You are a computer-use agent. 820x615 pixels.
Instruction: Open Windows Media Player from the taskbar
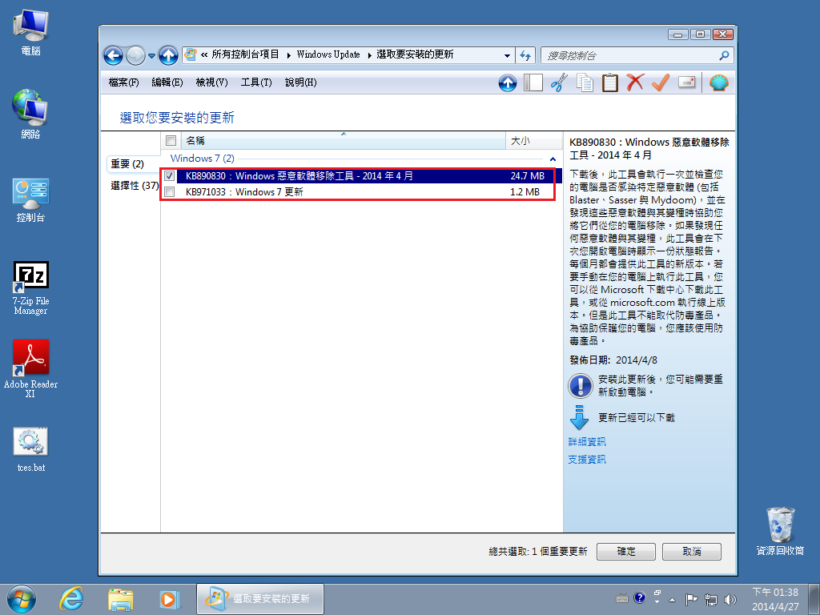coord(169,599)
